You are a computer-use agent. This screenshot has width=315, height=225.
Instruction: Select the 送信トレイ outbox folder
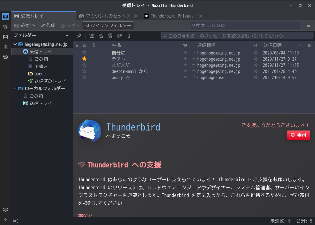pyautogui.click(x=42, y=103)
